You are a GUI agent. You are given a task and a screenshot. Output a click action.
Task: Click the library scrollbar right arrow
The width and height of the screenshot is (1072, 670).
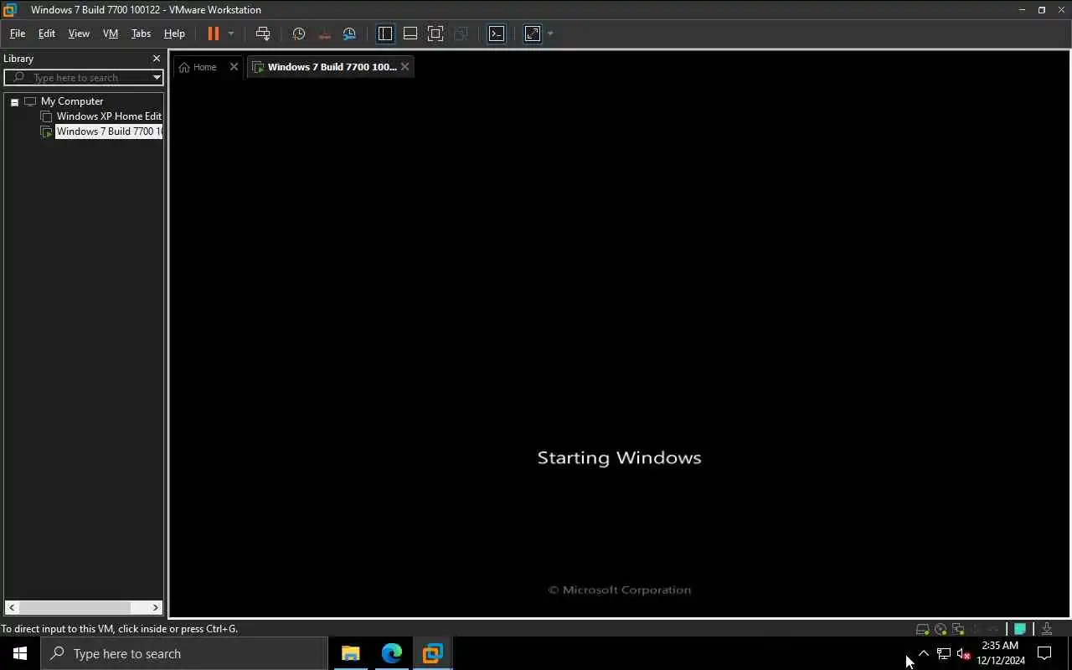click(x=156, y=607)
